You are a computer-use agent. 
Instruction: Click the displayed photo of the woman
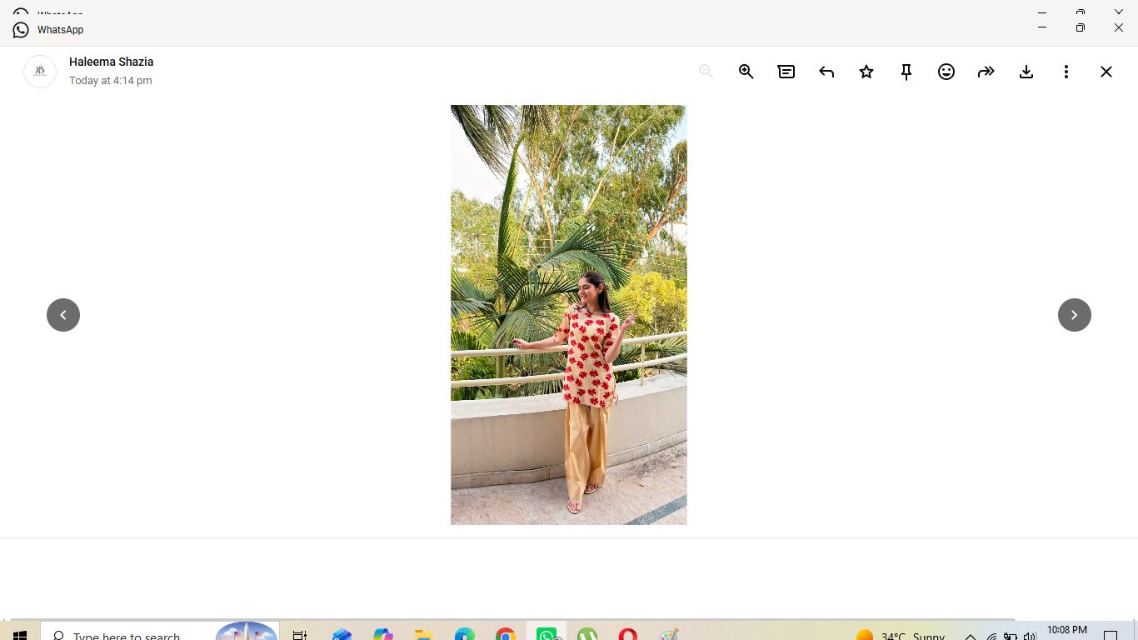tap(569, 315)
